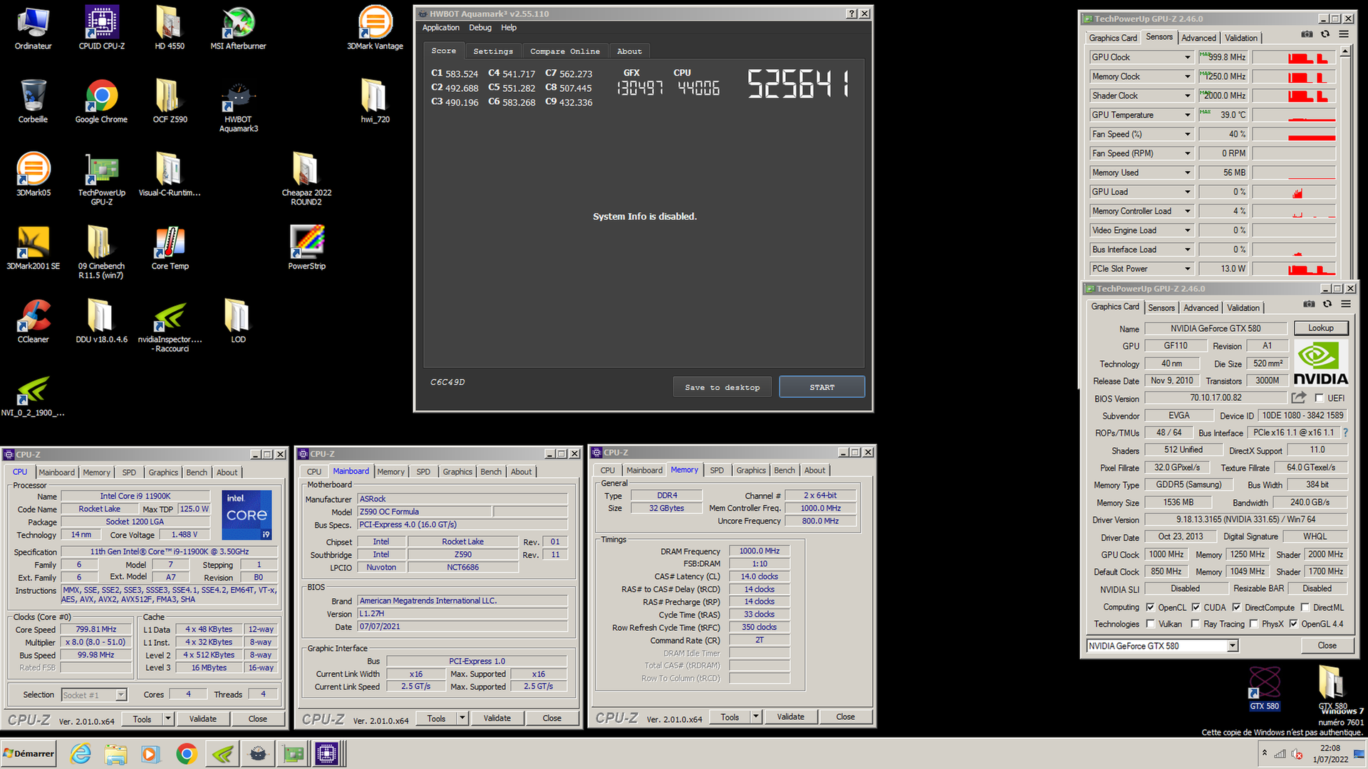The image size is (1368, 769).
Task: Open the NVIDIA GeForce GTX 580 device dropdown
Action: point(1232,646)
